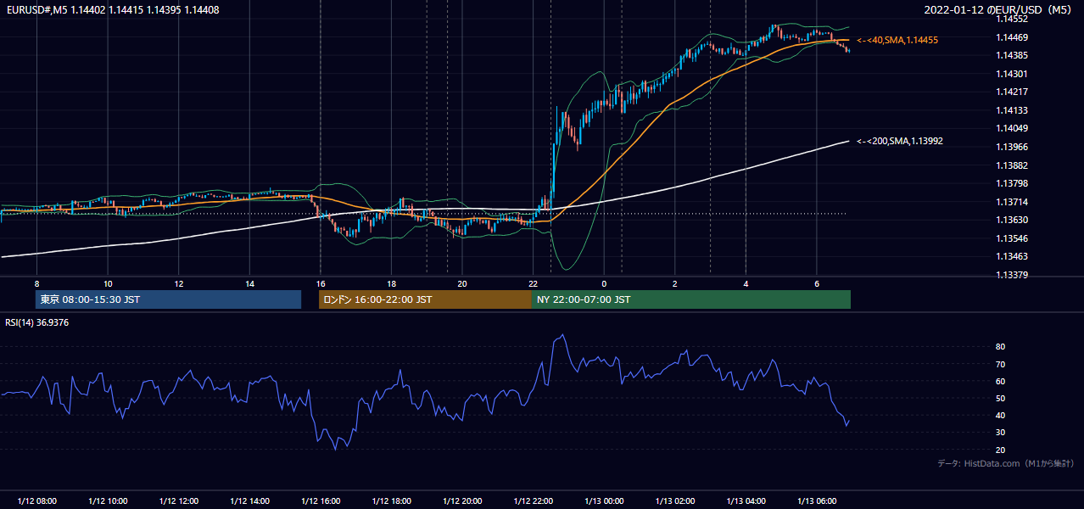Screen dimensions: 1084x509
Task: Click the 1/12 12:00 date label
Action: point(179,501)
